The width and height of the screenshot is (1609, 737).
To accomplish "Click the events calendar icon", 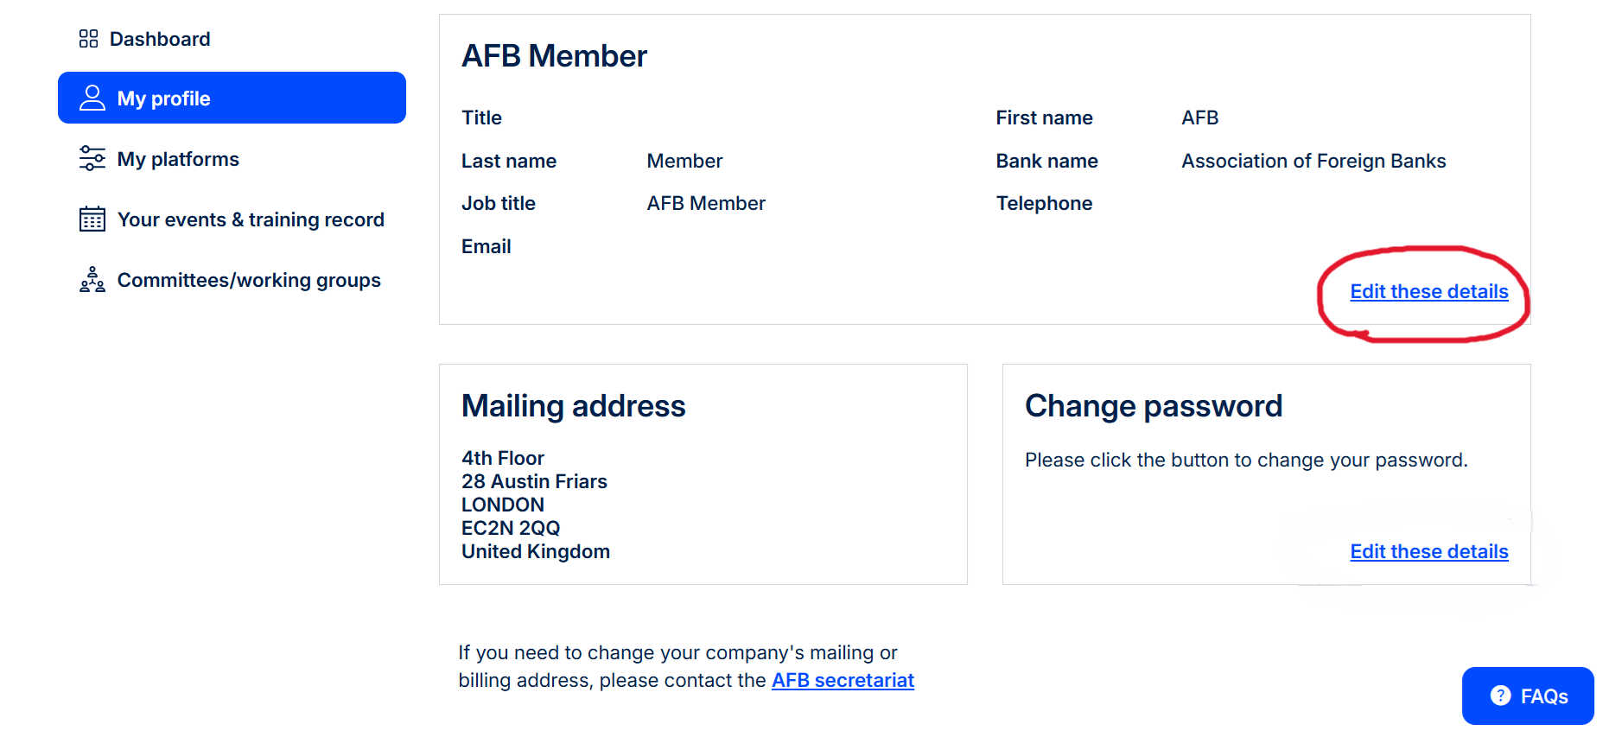I will pyautogui.click(x=92, y=219).
